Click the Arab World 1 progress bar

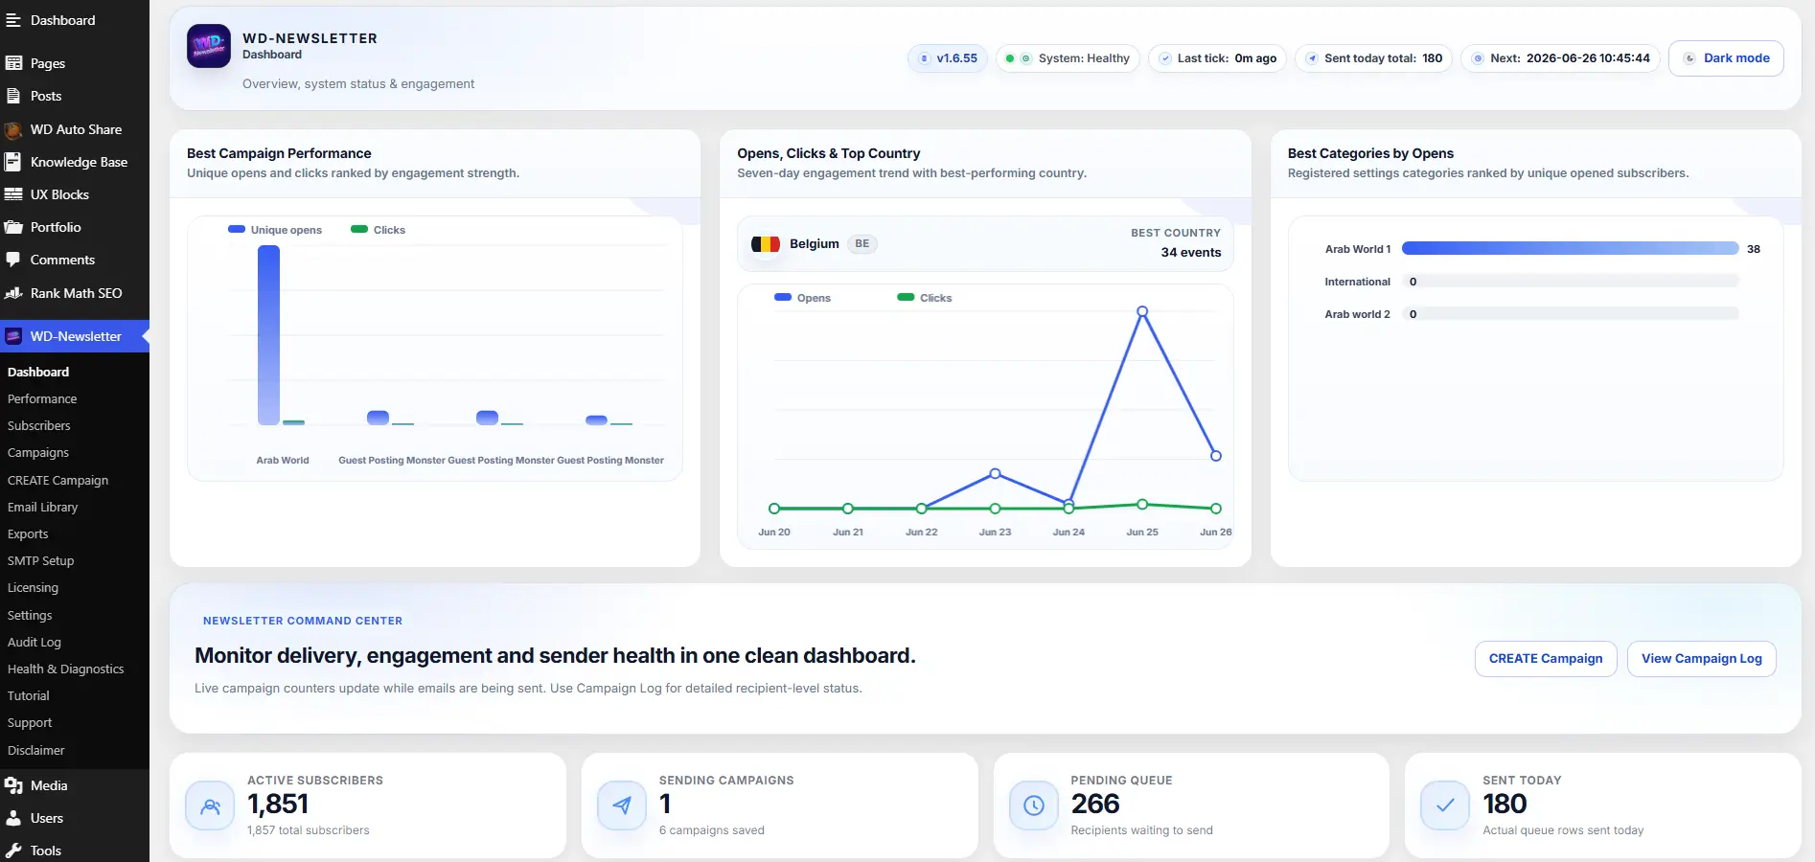tap(1570, 248)
